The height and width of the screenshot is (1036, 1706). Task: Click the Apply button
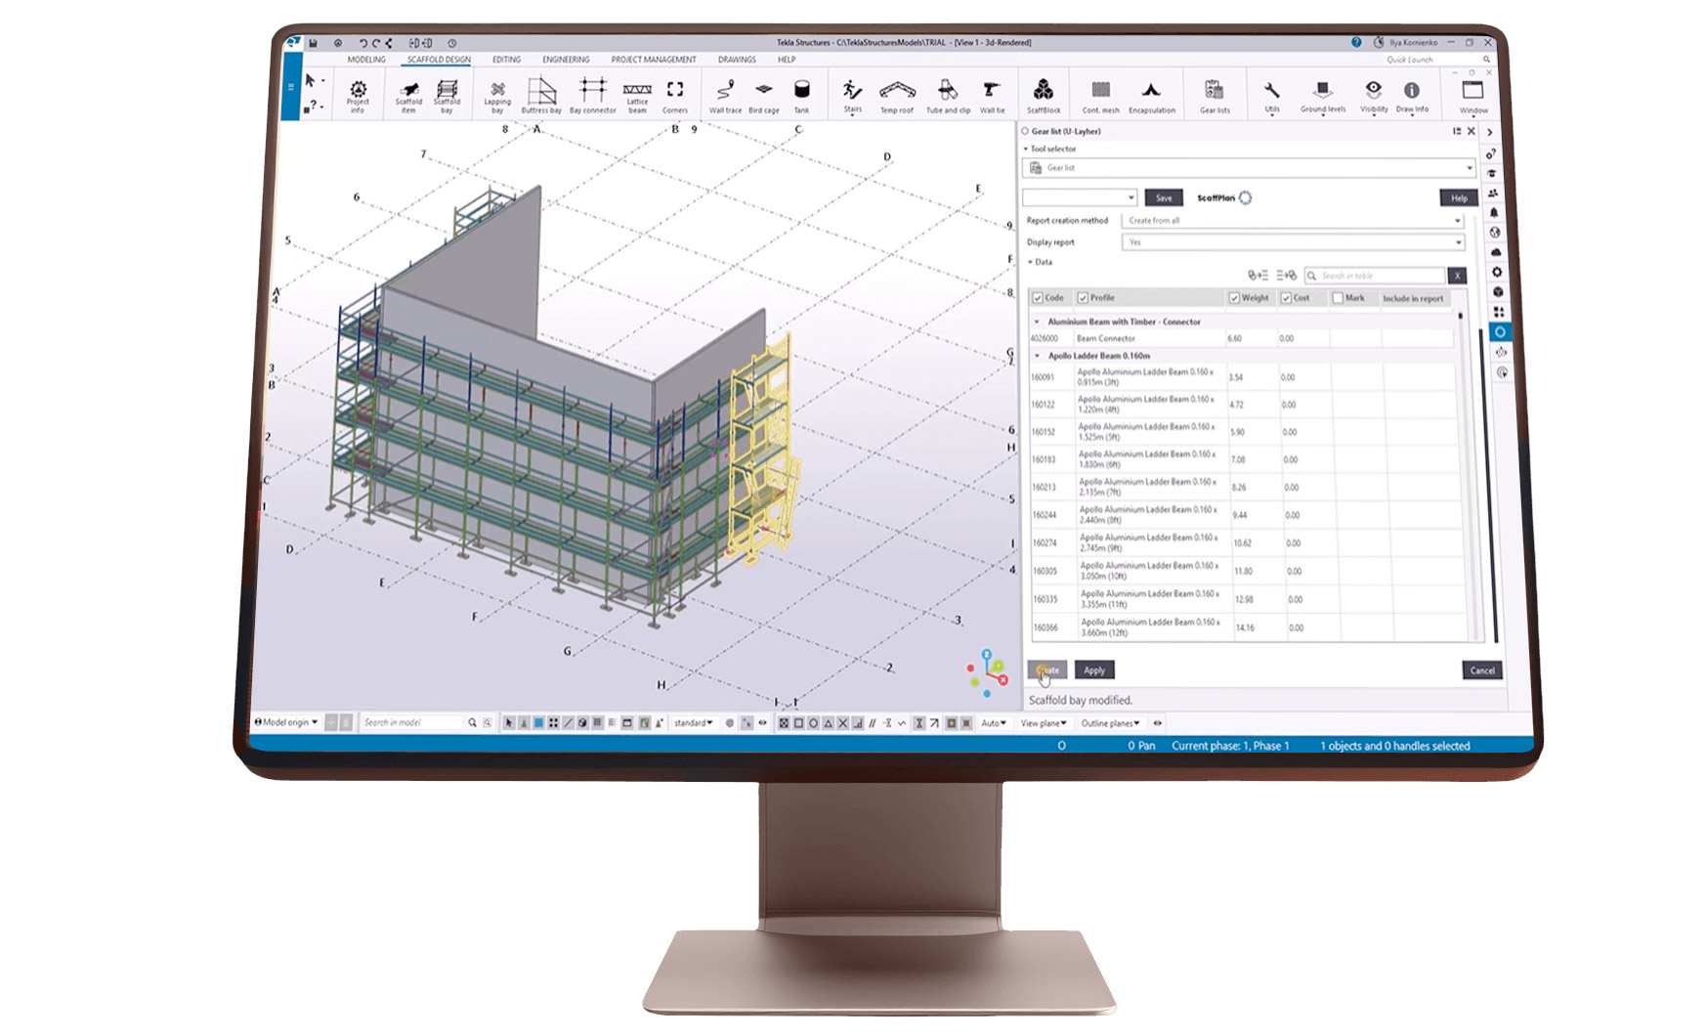coord(1094,670)
